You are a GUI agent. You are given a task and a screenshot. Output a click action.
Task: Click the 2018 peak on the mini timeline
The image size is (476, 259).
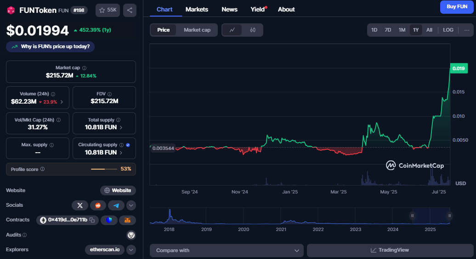170,210
